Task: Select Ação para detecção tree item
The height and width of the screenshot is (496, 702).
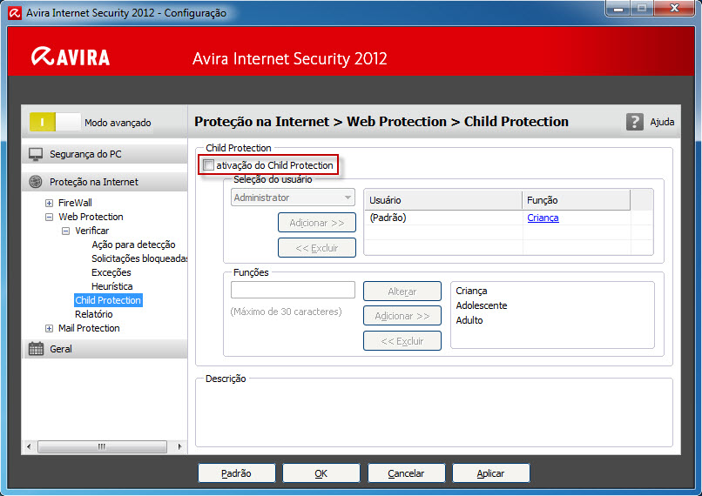Action: [x=133, y=245]
